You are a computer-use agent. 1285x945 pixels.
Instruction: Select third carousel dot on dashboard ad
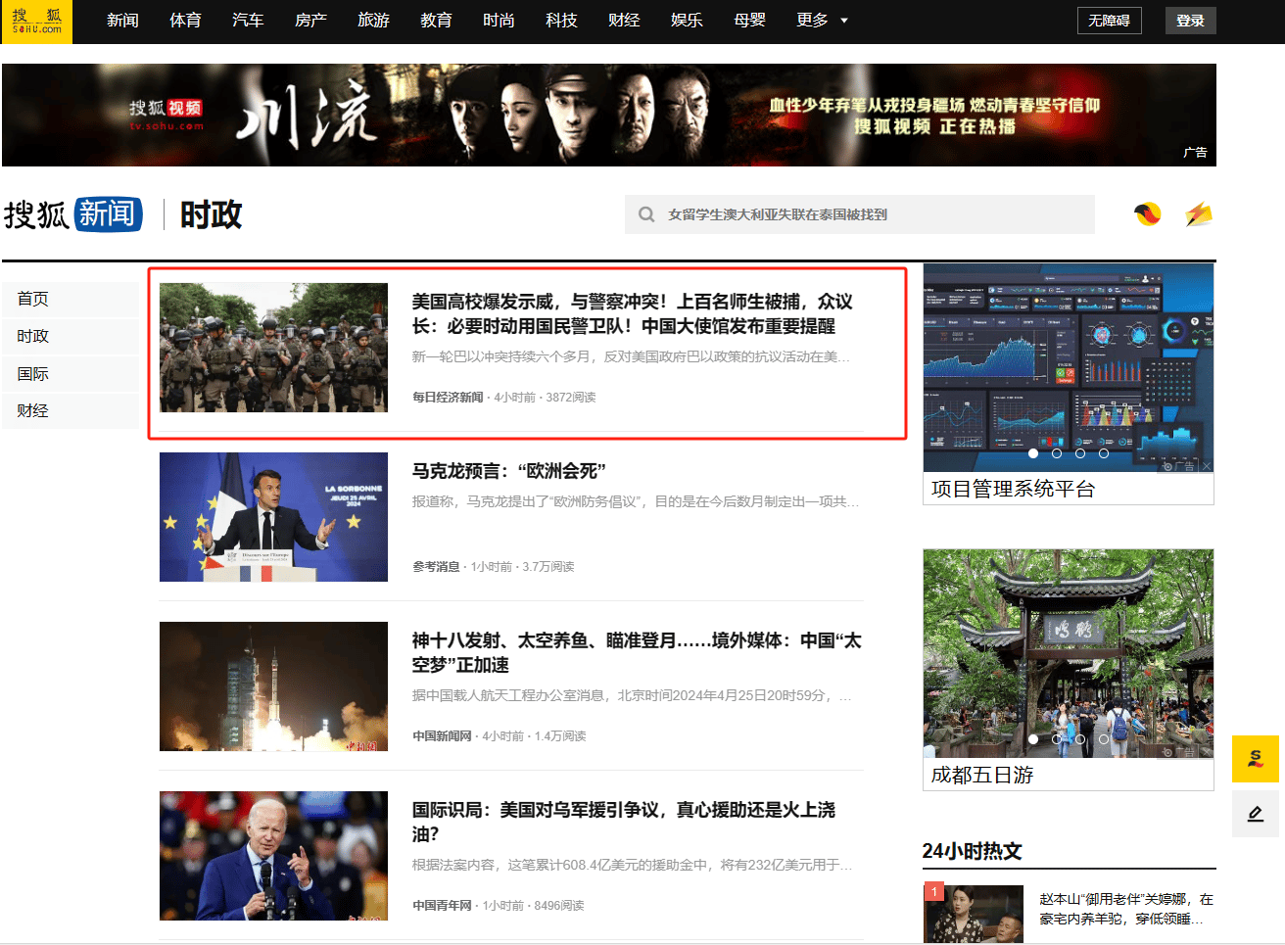click(x=1080, y=453)
